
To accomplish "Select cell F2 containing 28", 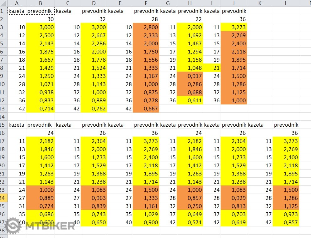I will pos(146,19).
